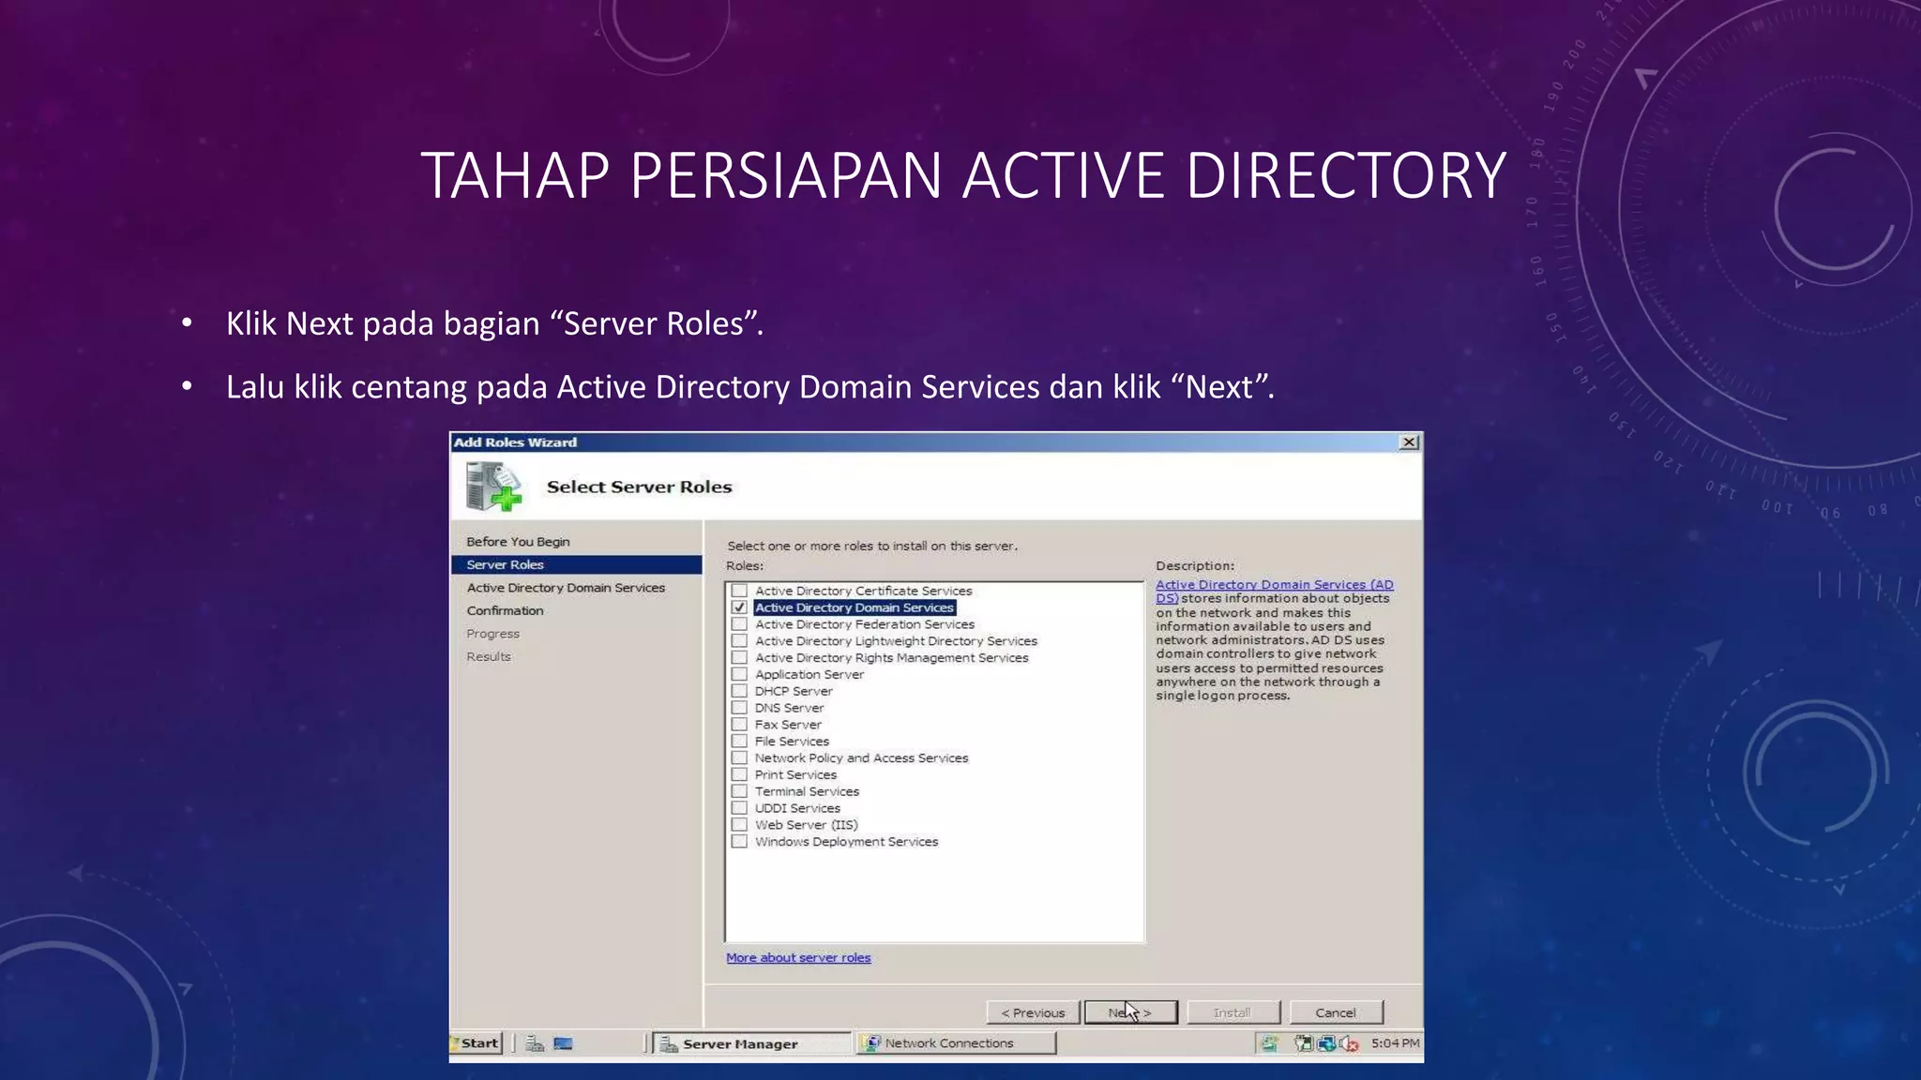Tick Windows Deployment Services checkbox
This screenshot has width=1921, height=1080.
click(x=739, y=842)
